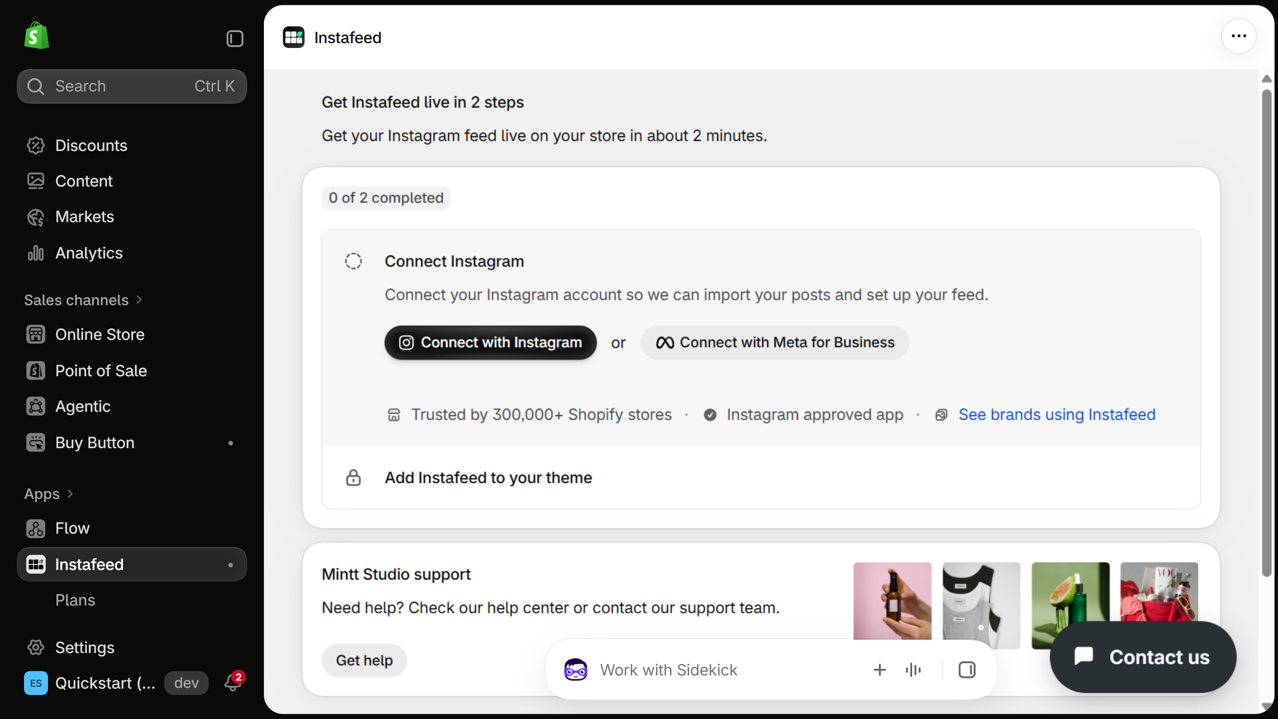Screen dimensions: 1278x719
Task: Open the notifications bell
Action: (233, 682)
